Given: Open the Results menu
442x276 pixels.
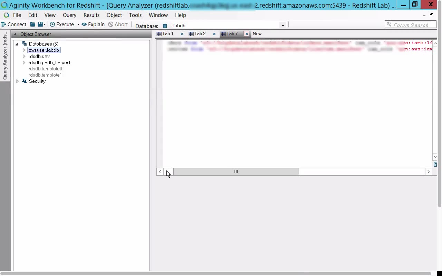Looking at the screenshot, I should (x=92, y=15).
